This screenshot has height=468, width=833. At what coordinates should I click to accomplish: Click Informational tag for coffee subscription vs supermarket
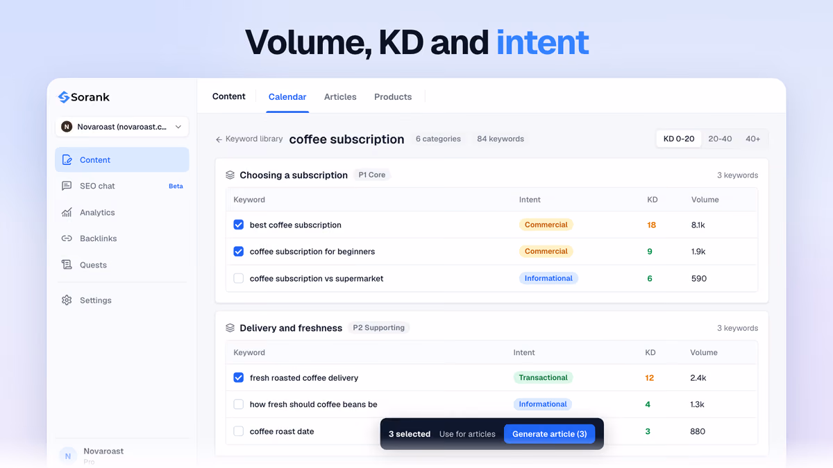click(548, 278)
